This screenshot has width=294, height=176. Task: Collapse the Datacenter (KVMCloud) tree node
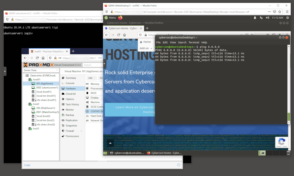24,76
